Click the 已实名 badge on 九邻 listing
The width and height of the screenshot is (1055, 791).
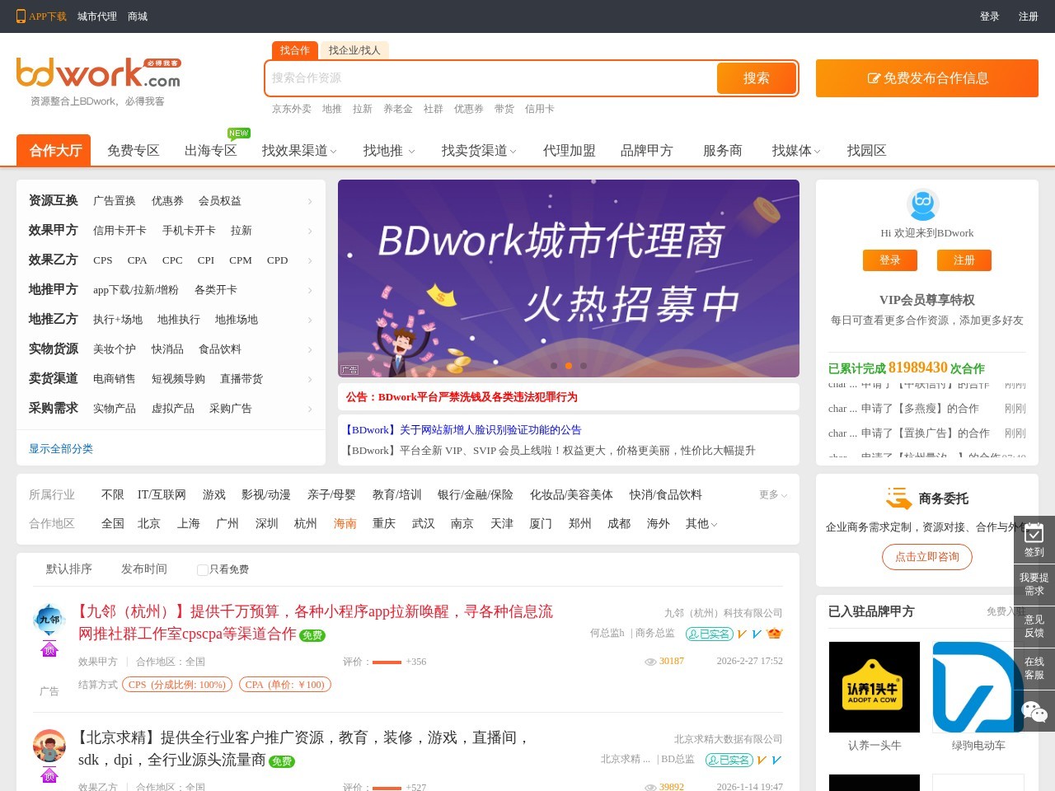(x=710, y=634)
